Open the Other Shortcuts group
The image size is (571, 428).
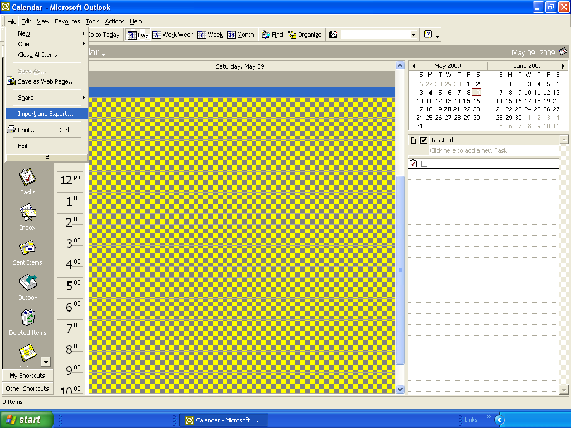point(27,388)
